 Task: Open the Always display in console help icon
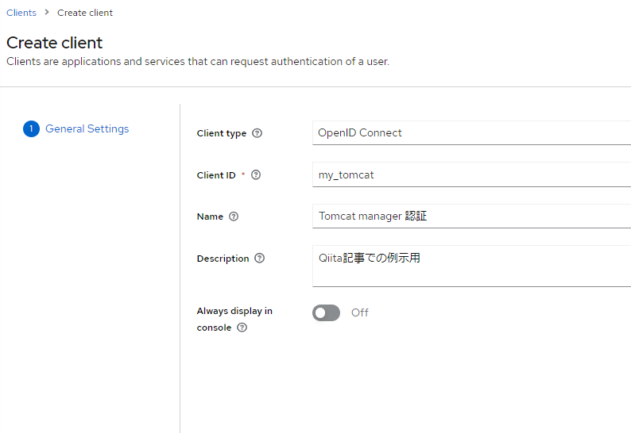click(242, 328)
